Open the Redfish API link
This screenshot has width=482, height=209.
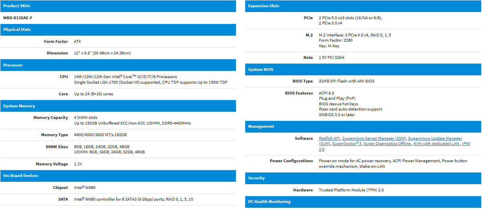(x=329, y=138)
